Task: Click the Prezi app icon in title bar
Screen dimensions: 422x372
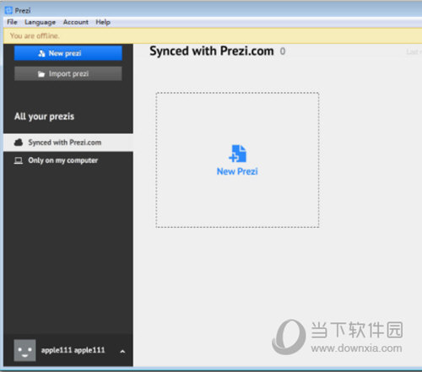Action: tap(8, 10)
